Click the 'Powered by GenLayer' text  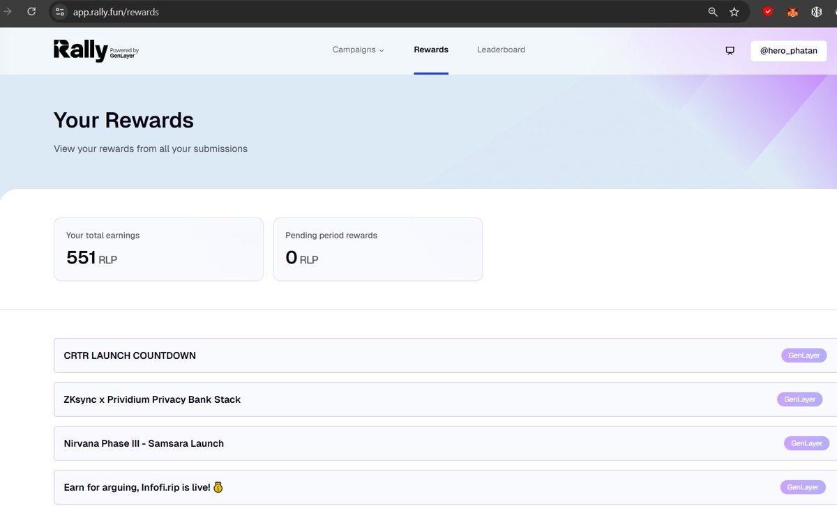click(x=125, y=53)
